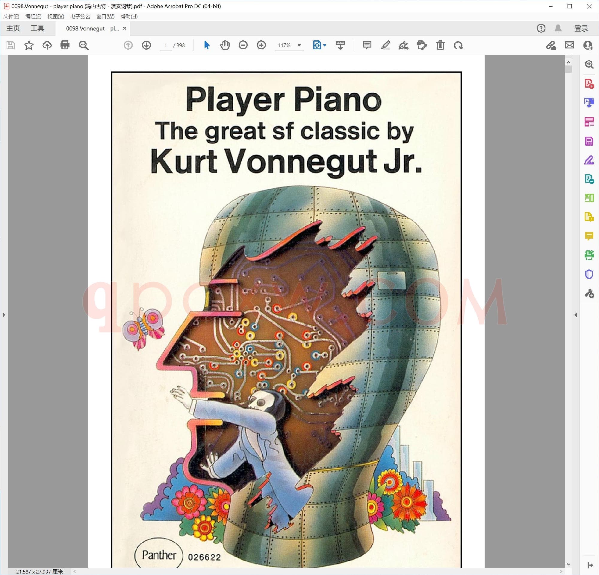The image size is (599, 575).
Task: Click the zoom in plus icon
Action: click(261, 45)
